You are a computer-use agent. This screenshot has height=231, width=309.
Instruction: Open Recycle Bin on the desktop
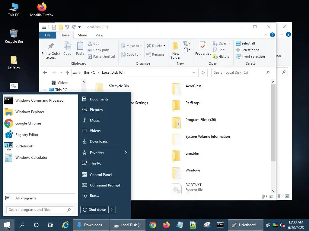point(14,36)
